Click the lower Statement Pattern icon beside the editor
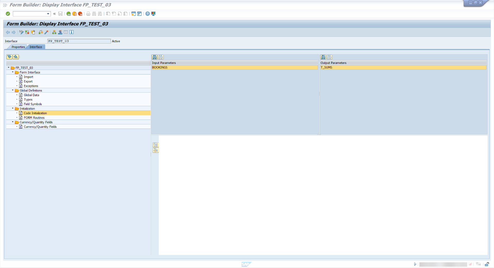 [x=156, y=150]
